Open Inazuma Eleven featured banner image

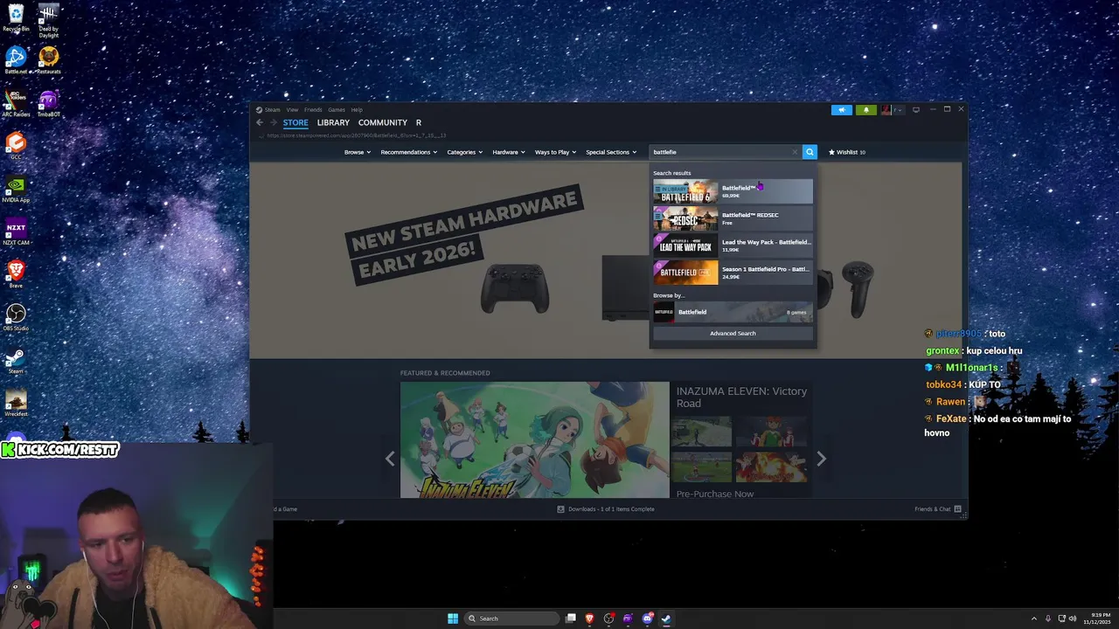click(534, 440)
